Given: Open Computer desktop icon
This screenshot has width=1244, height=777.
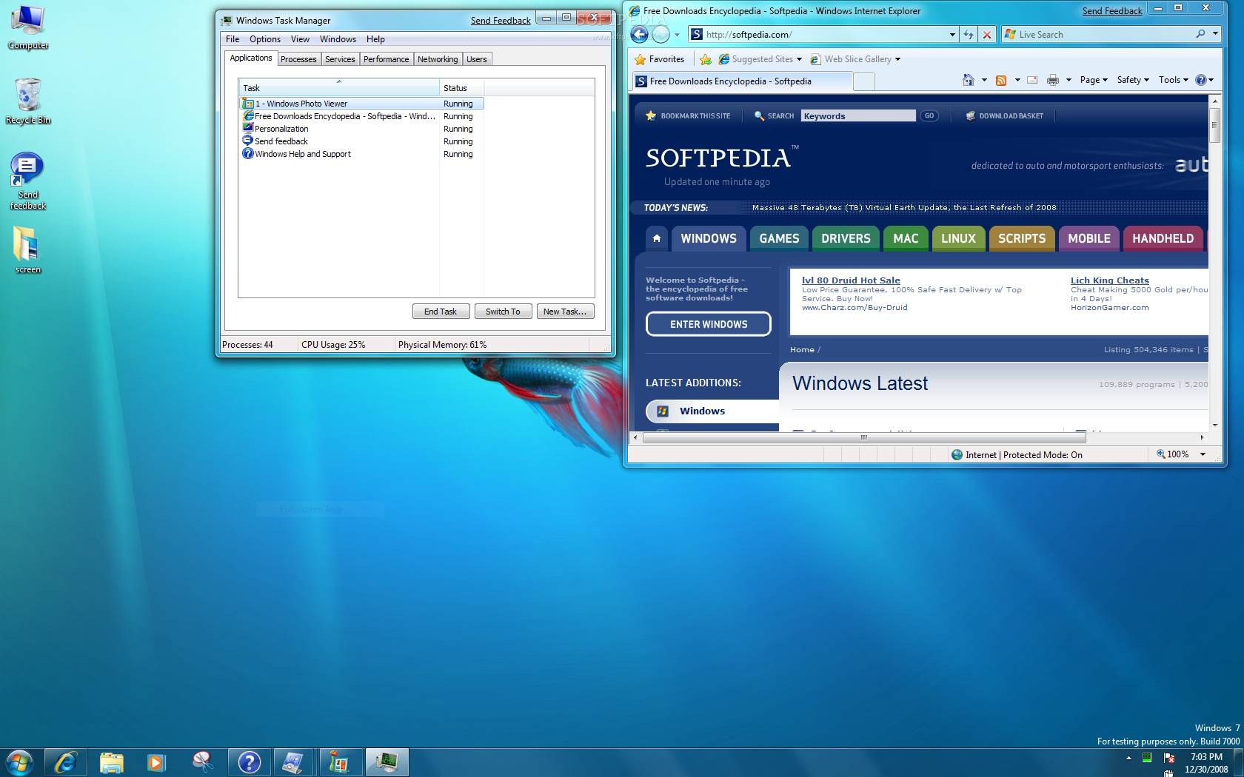Looking at the screenshot, I should pyautogui.click(x=28, y=27).
